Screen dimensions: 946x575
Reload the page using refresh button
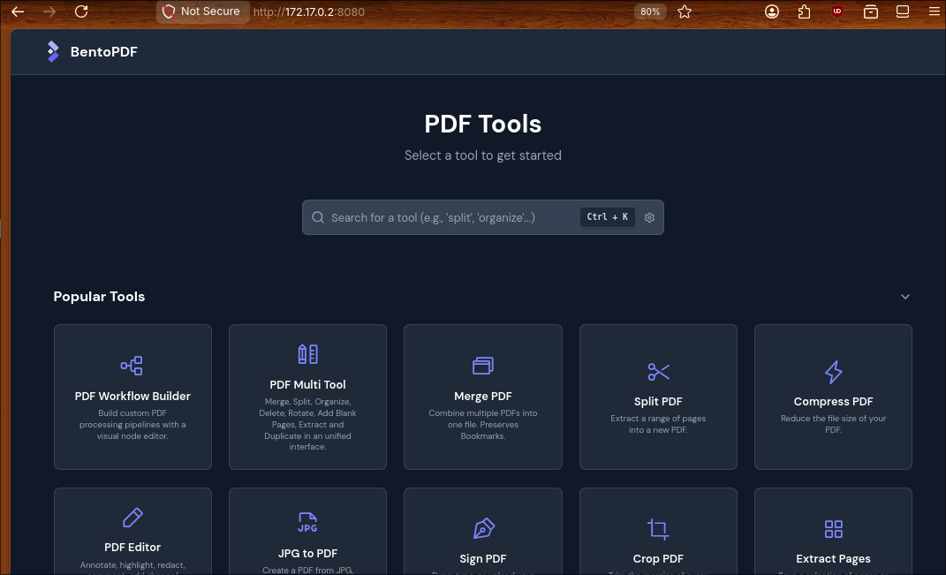(x=81, y=11)
